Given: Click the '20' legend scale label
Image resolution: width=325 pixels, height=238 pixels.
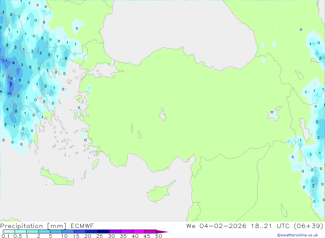Looking at the screenshot, I should [88, 236].
